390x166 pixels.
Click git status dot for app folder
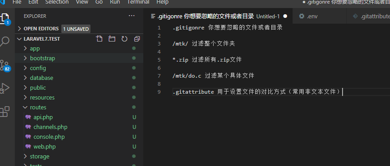coord(134,48)
